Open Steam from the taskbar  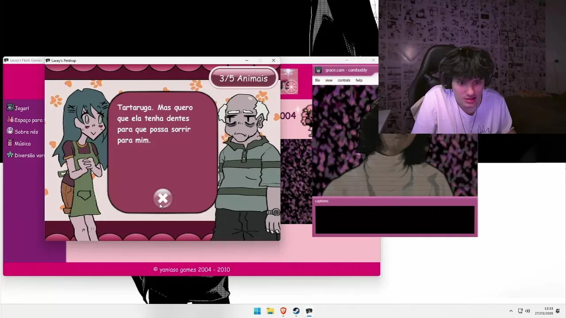tap(296, 311)
